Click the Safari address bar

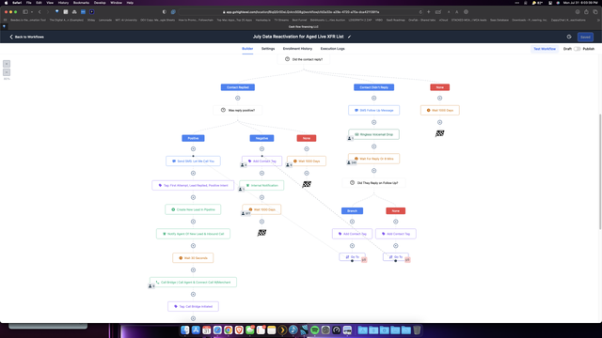[x=301, y=12]
